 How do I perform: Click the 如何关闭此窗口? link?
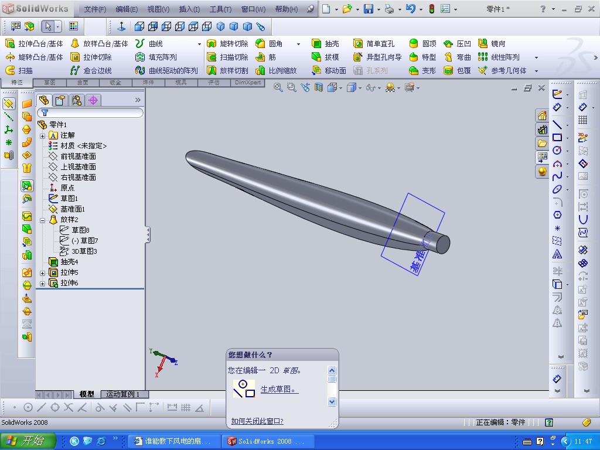point(257,421)
